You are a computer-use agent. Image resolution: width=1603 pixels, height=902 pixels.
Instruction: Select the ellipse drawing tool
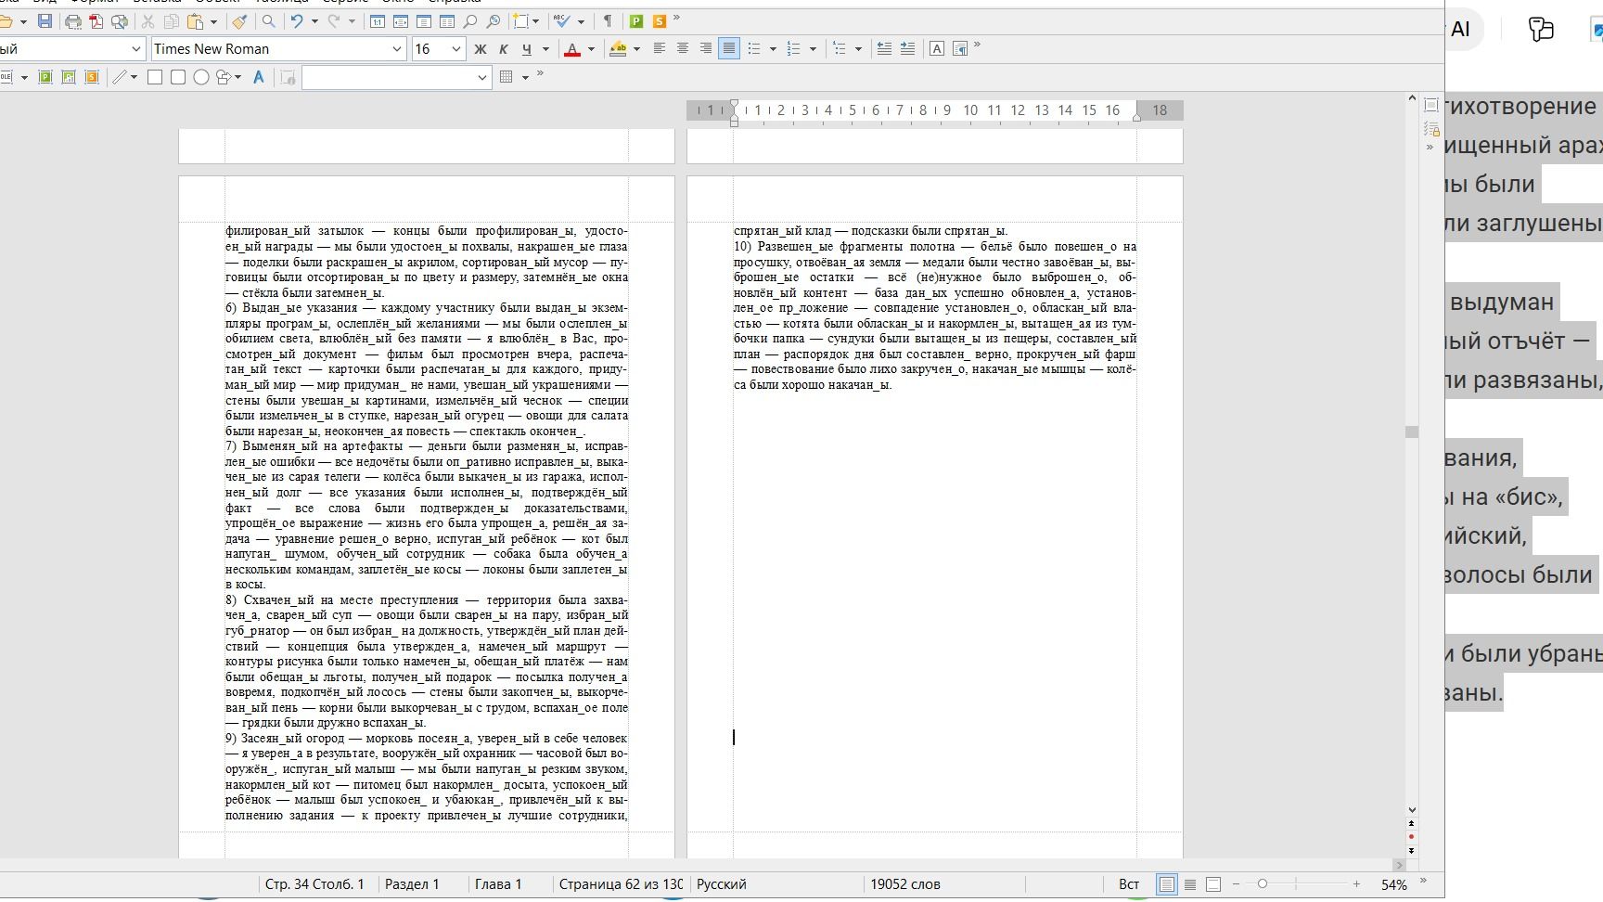(x=200, y=77)
